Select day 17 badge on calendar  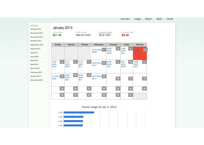click(x=131, y=79)
